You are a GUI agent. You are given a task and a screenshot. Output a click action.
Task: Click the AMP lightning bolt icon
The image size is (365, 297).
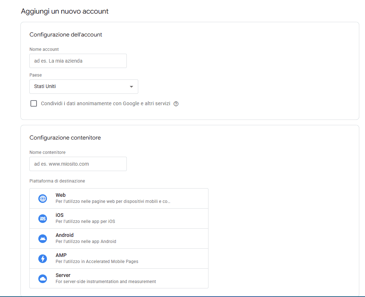pos(43,258)
